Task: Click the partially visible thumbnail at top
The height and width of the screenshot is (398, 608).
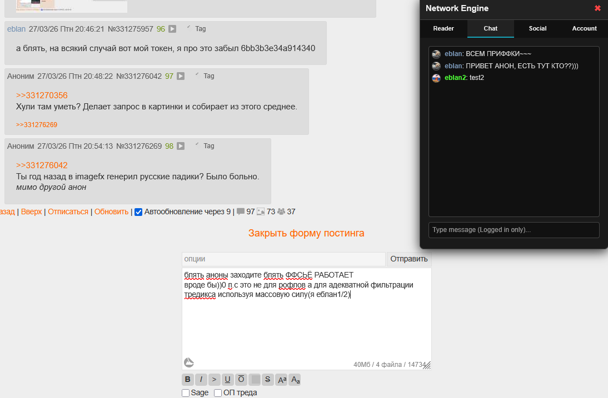Action: point(72,6)
